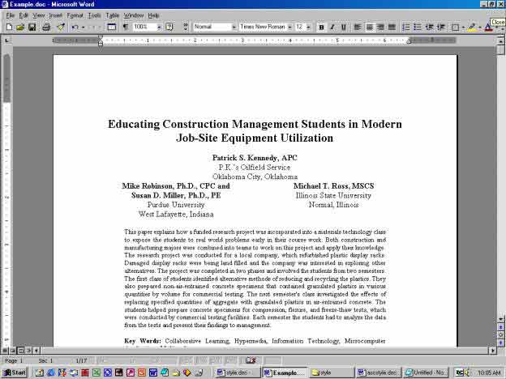This screenshot has width=506, height=379.
Task: Align text right
Action: click(381, 28)
